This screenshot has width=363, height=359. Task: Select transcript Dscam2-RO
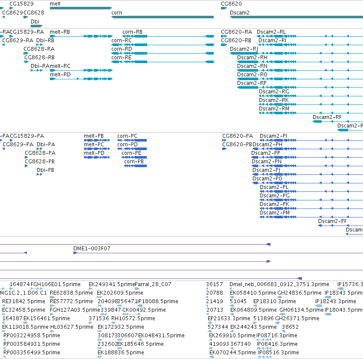click(253, 75)
